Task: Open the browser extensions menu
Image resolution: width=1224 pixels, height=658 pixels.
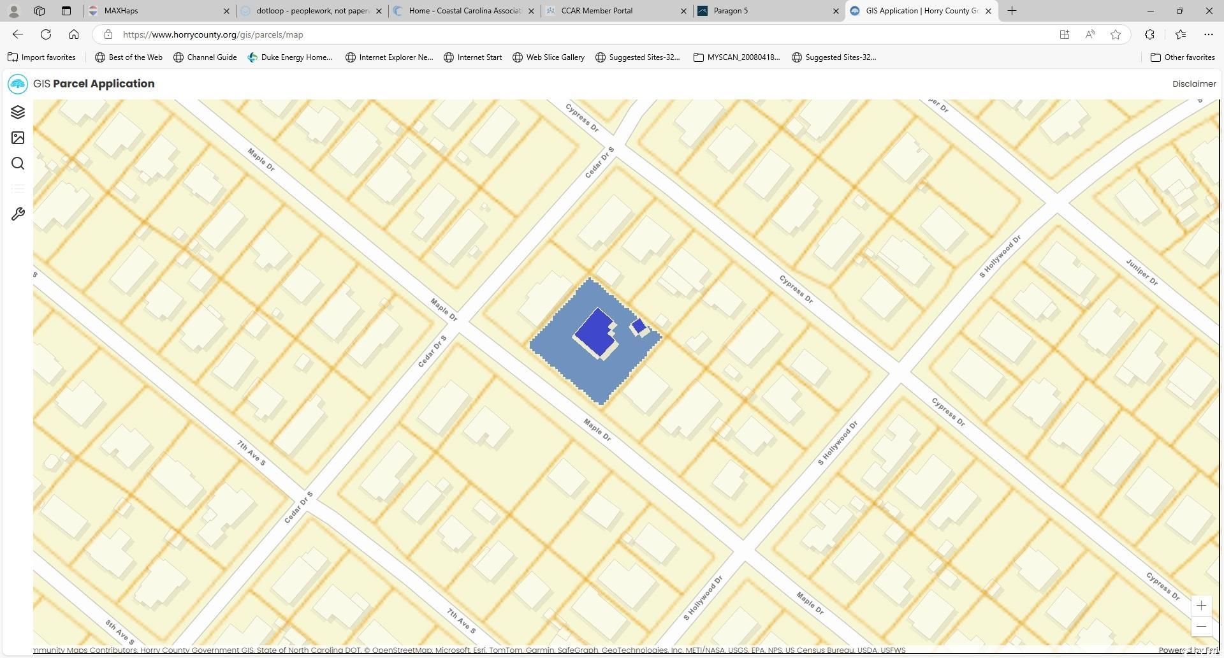Action: coord(1149,34)
